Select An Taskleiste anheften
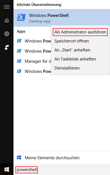The image size is (110, 175). click(75, 59)
